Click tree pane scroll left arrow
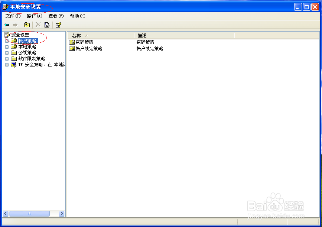This screenshot has width=322, height=227. click(6, 214)
